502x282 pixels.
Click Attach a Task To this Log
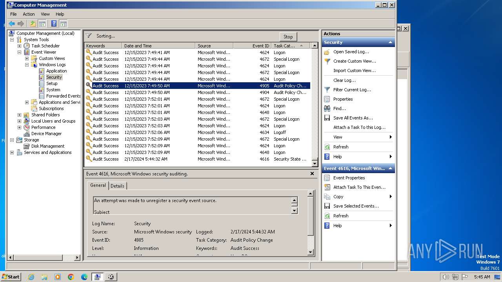click(359, 127)
